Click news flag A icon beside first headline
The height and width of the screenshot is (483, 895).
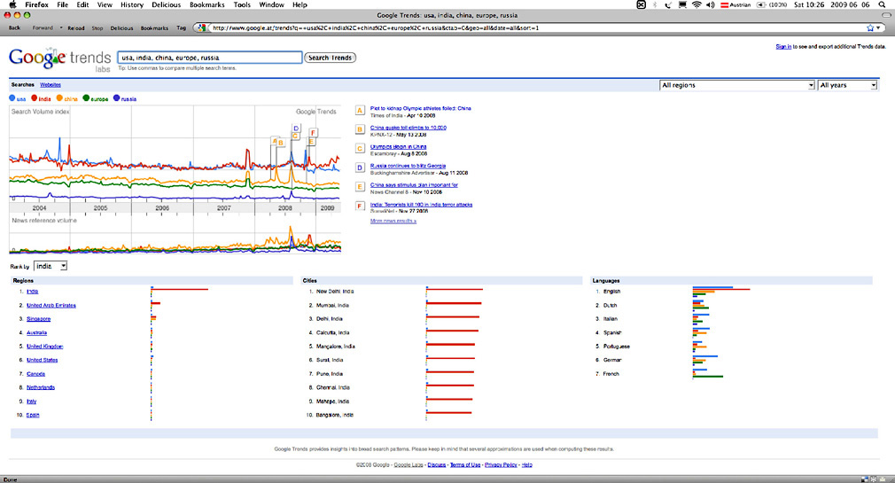pos(359,111)
